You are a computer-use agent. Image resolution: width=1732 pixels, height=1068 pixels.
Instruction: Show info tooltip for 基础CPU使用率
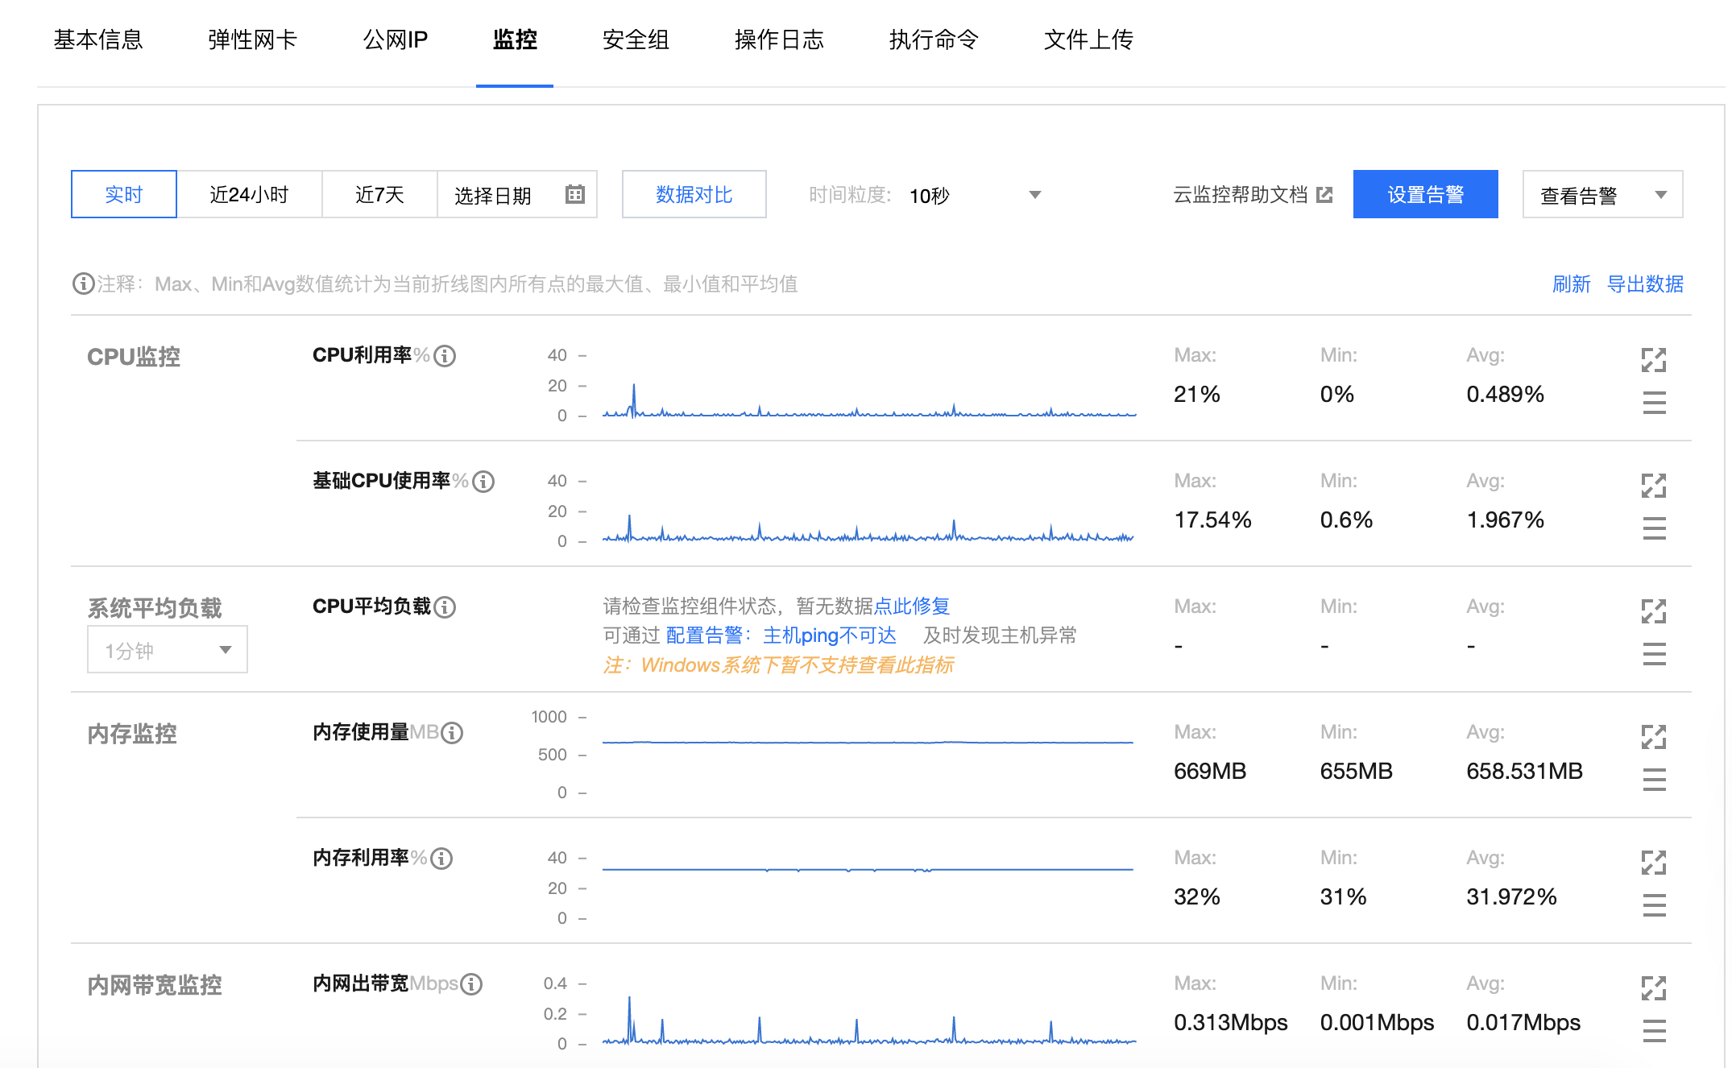coord(483,482)
